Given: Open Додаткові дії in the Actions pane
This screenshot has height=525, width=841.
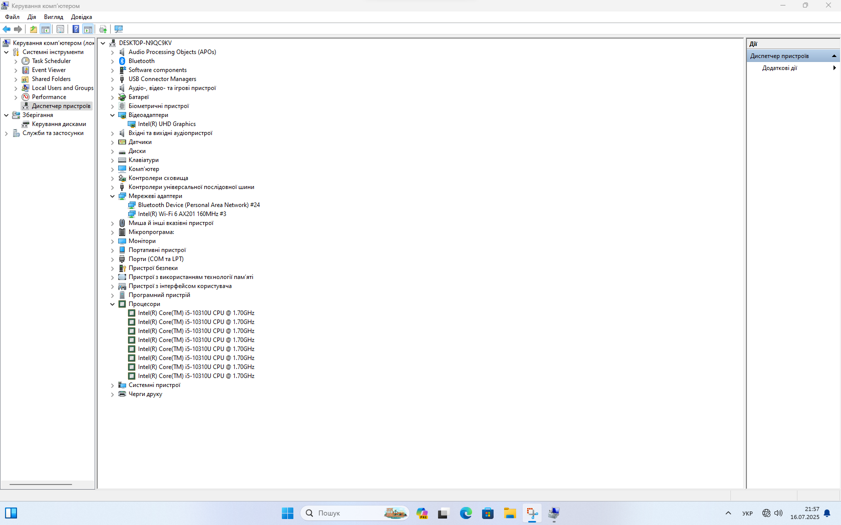Looking at the screenshot, I should point(779,68).
